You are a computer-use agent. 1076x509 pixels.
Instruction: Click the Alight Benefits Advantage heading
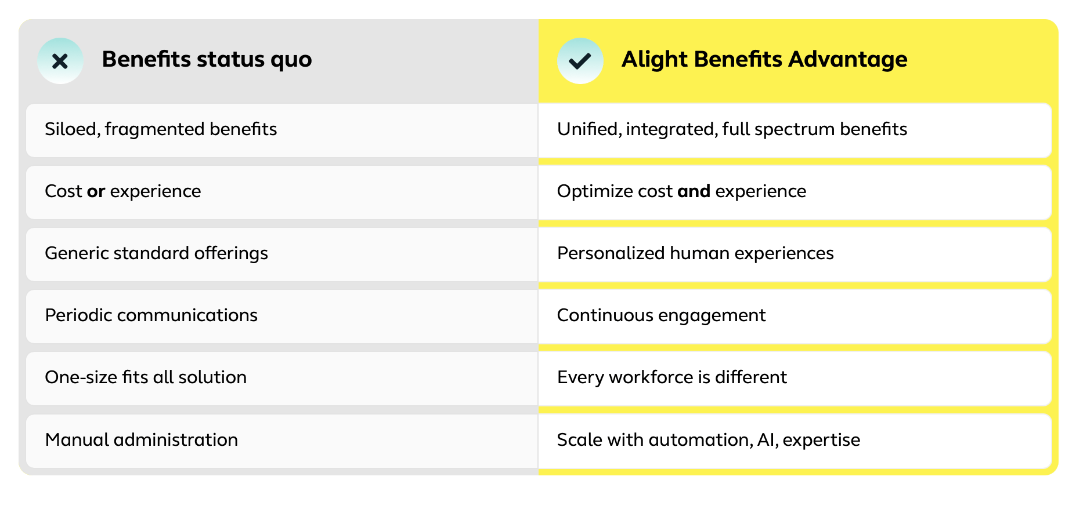[764, 59]
